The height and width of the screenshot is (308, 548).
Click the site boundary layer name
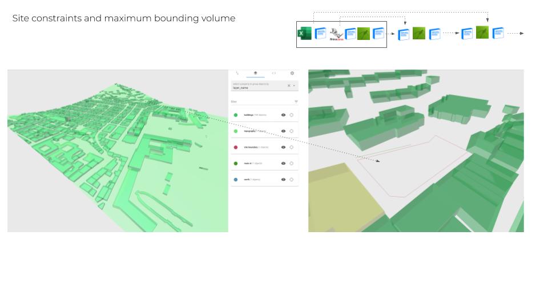250,147
